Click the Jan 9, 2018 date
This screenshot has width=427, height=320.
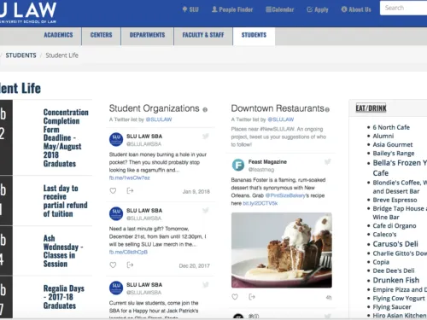pyautogui.click(x=196, y=192)
